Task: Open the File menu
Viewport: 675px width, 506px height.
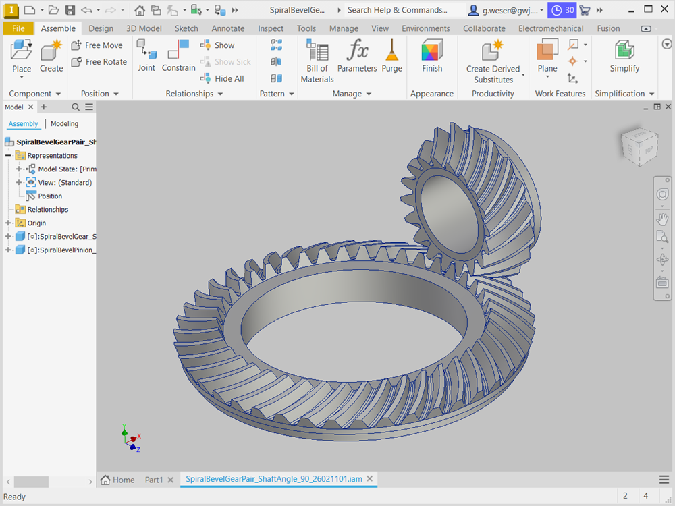Action: 18,28
